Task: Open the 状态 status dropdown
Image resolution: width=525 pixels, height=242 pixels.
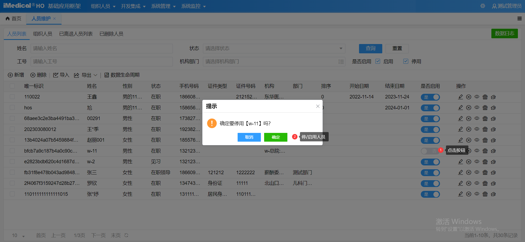Action: (x=274, y=48)
